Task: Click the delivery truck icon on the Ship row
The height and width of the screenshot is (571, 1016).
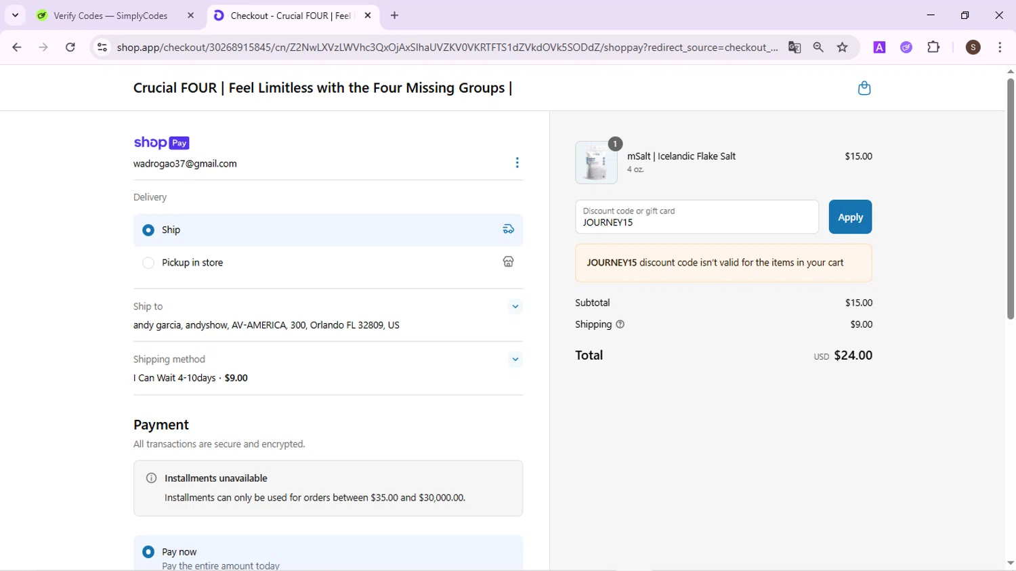Action: (x=508, y=230)
